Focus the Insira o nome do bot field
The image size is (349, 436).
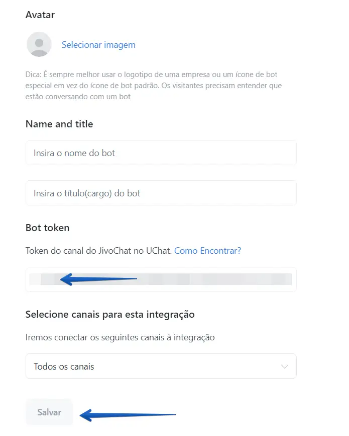(161, 153)
